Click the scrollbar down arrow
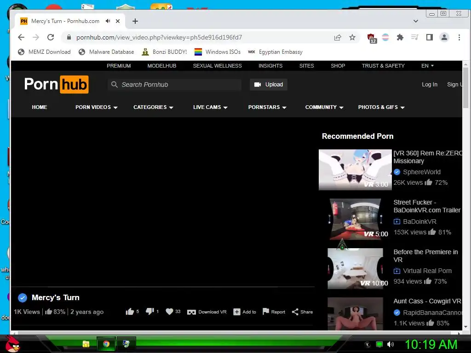 coord(465,327)
